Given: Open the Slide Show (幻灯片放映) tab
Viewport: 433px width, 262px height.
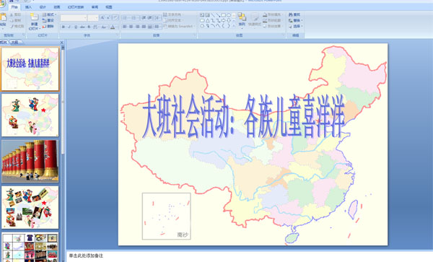Looking at the screenshot, I should pyautogui.click(x=76, y=7).
